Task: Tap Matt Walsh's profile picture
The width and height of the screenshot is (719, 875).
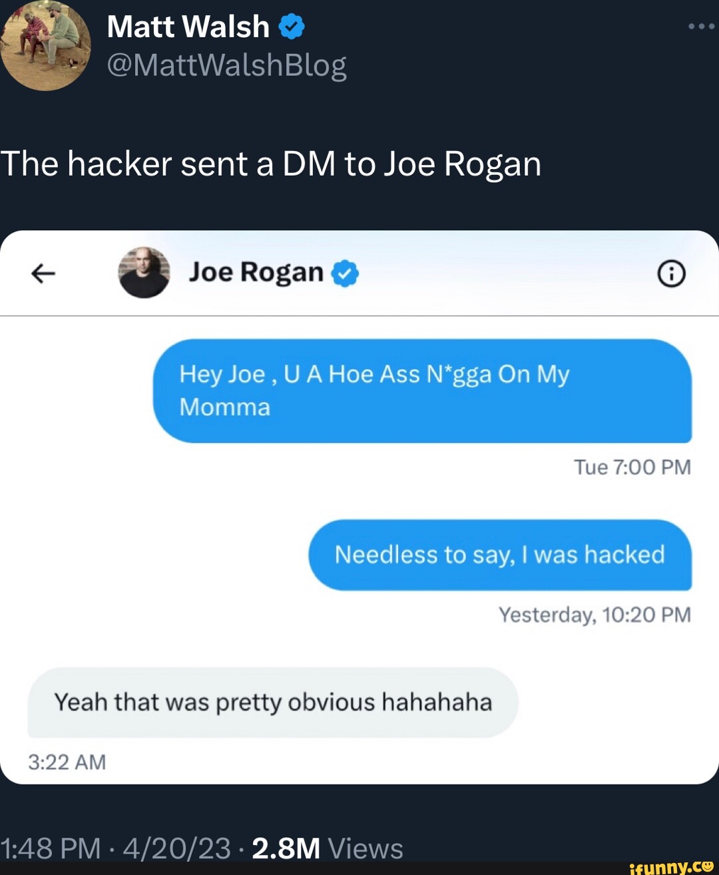Action: (45, 45)
